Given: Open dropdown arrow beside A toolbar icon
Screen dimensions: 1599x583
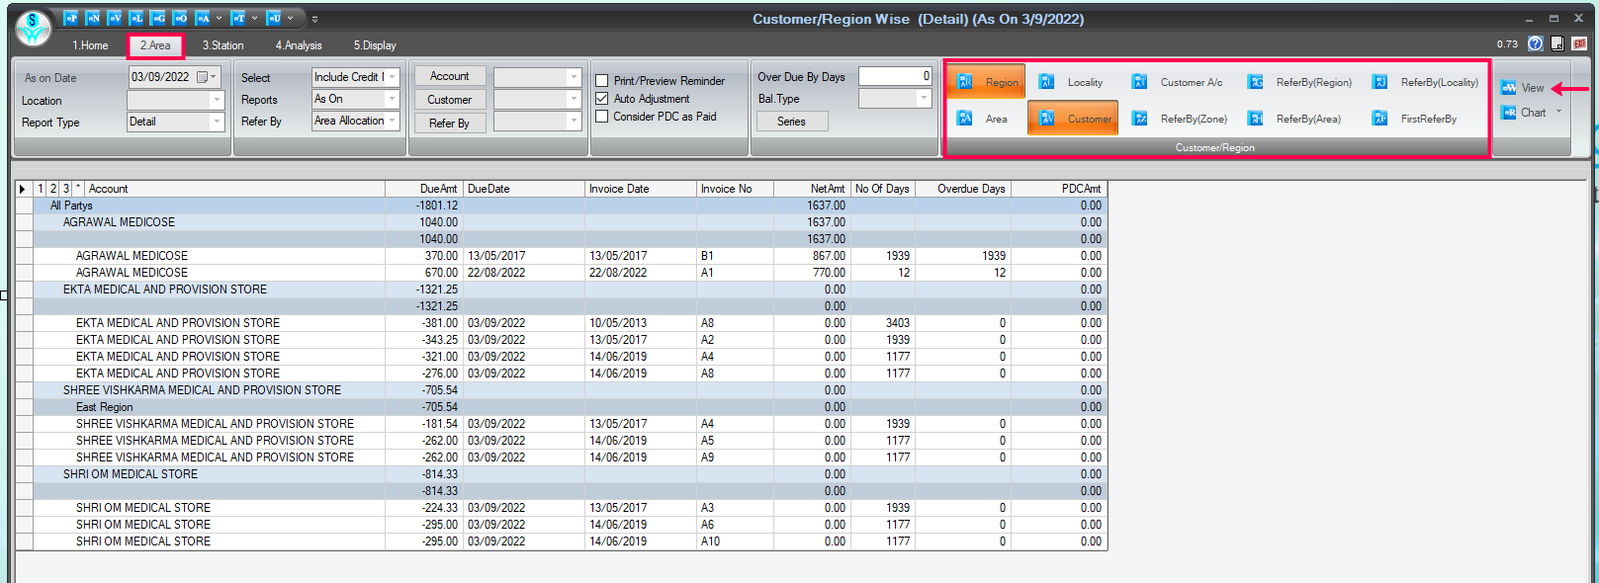Looking at the screenshot, I should tap(220, 18).
